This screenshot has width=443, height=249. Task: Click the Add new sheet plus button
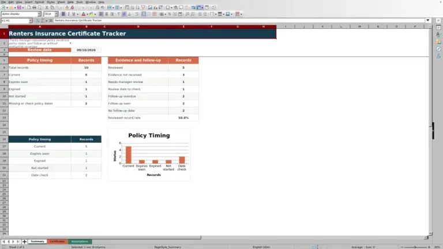(24, 242)
